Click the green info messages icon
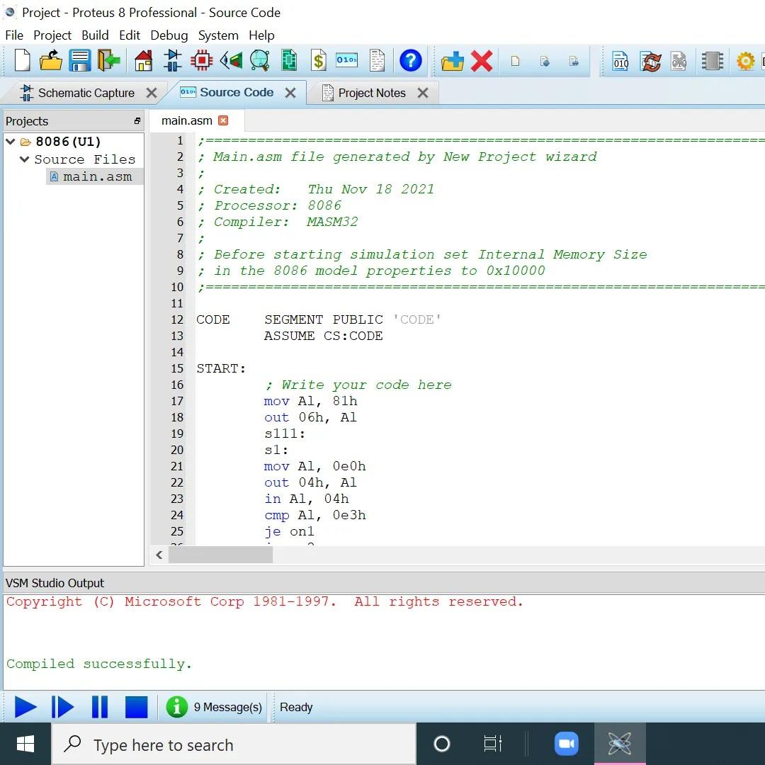This screenshot has width=765, height=765. click(176, 706)
